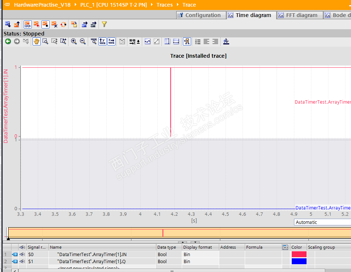Click the display samples points icon
This screenshot has width=351, height=272.
[x=147, y=41]
